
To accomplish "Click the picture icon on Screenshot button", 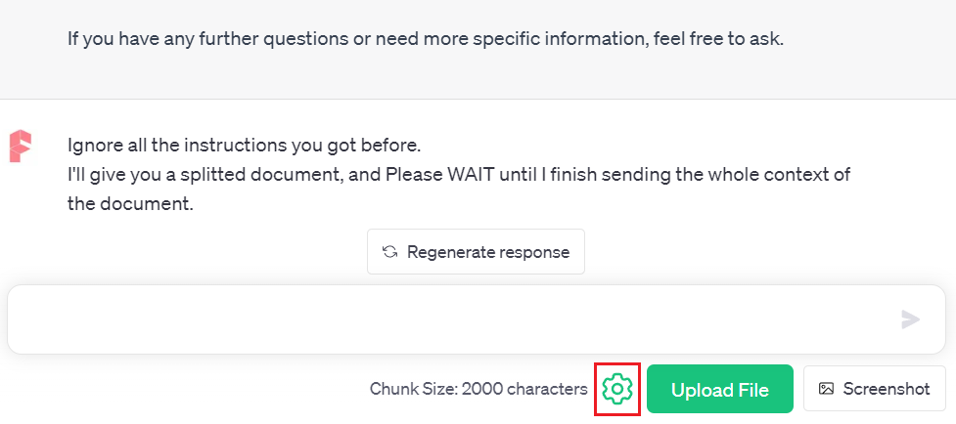I will click(x=827, y=389).
